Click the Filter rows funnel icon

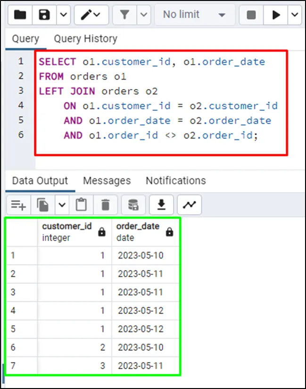[x=125, y=15]
